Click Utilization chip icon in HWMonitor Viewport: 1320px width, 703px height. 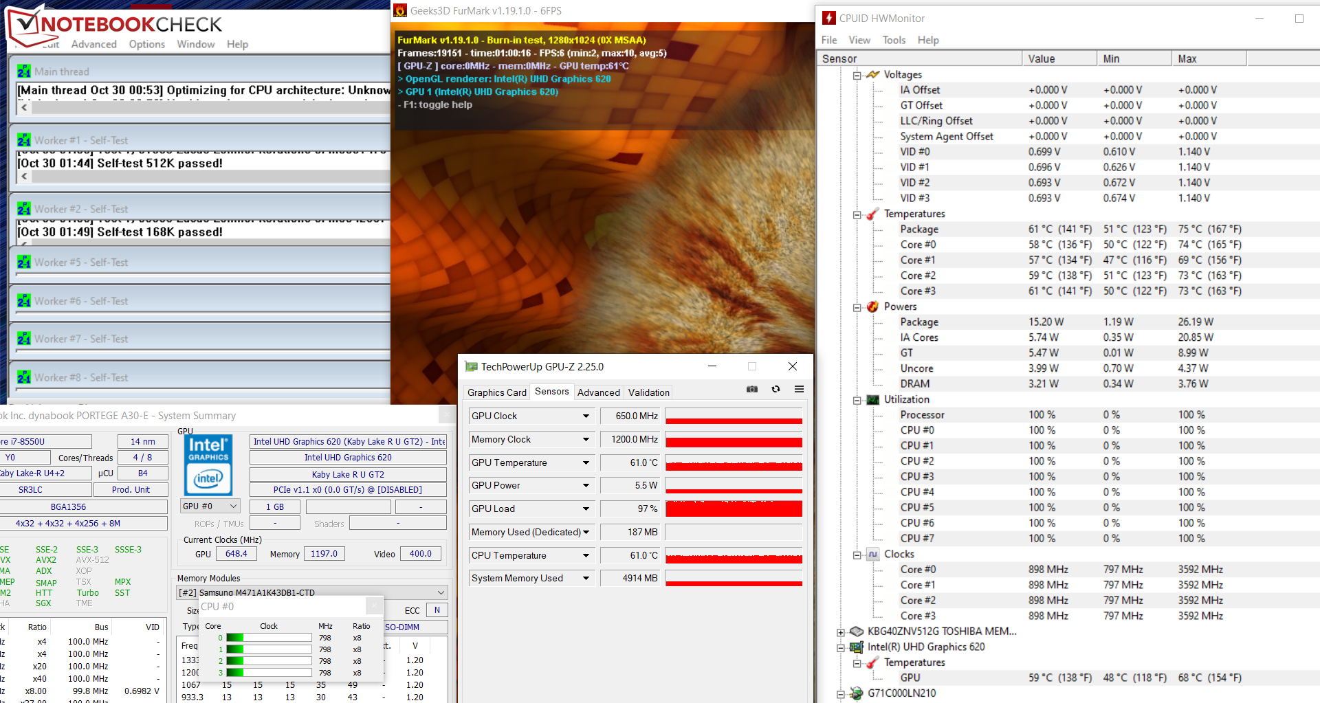point(872,399)
